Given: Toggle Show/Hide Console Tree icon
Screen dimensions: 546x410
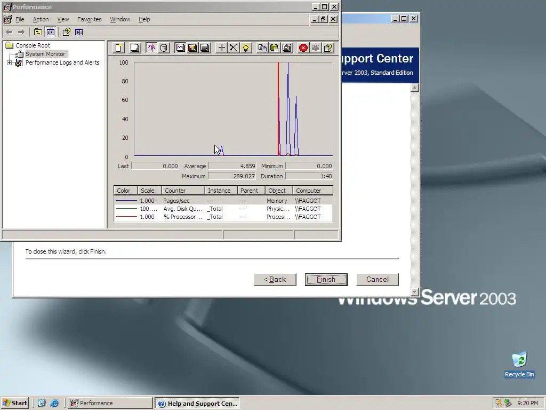Looking at the screenshot, I should click(51, 32).
